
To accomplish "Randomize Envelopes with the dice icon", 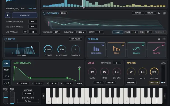I will tap(164, 13).
